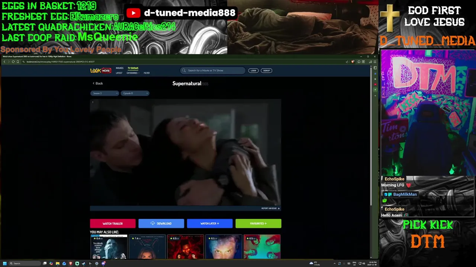Open the Brave hamburger menu
The image size is (476, 267).
point(375,62)
